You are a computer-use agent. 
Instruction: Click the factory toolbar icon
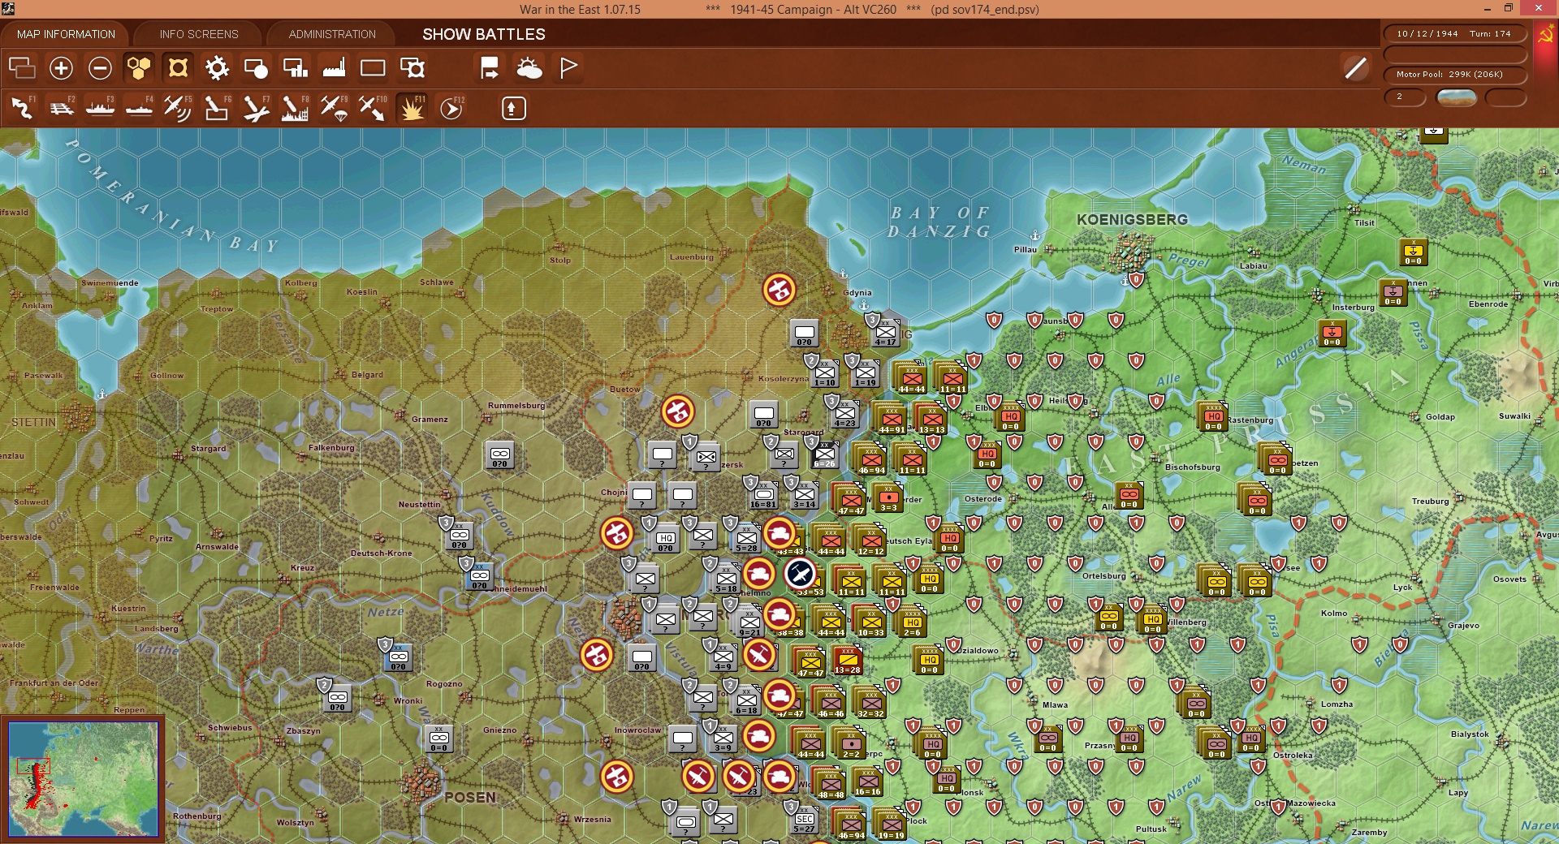click(x=334, y=68)
